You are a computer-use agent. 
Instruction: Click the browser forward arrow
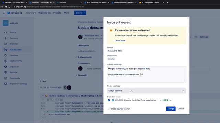[6, 7]
